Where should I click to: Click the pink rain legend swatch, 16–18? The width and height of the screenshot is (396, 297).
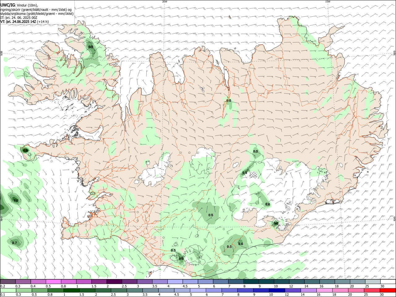(324, 291)
